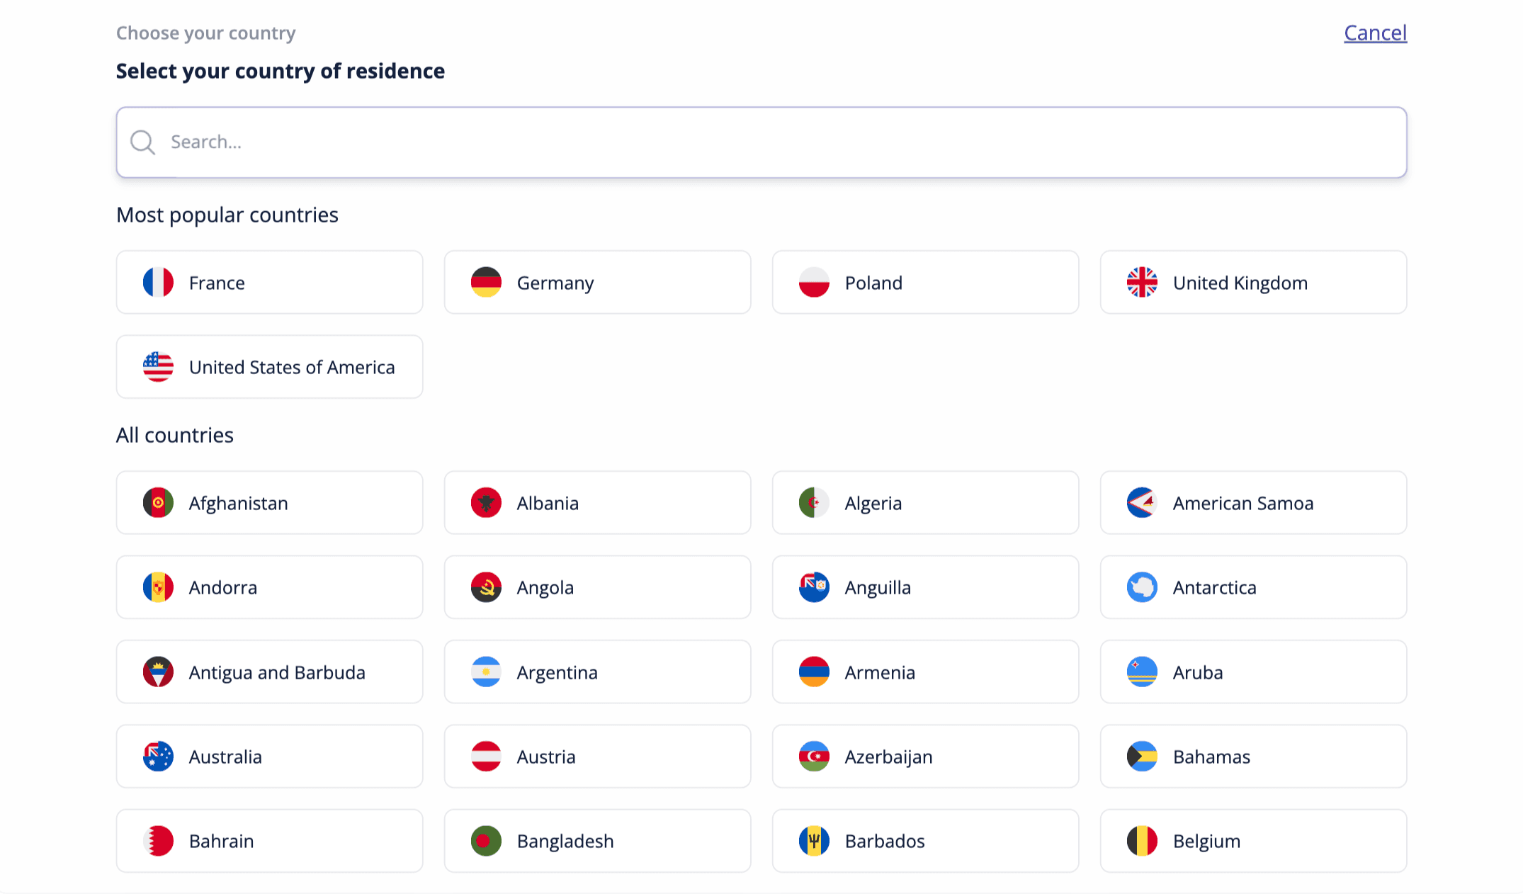Click the Azerbaijan flag icon

tap(814, 757)
